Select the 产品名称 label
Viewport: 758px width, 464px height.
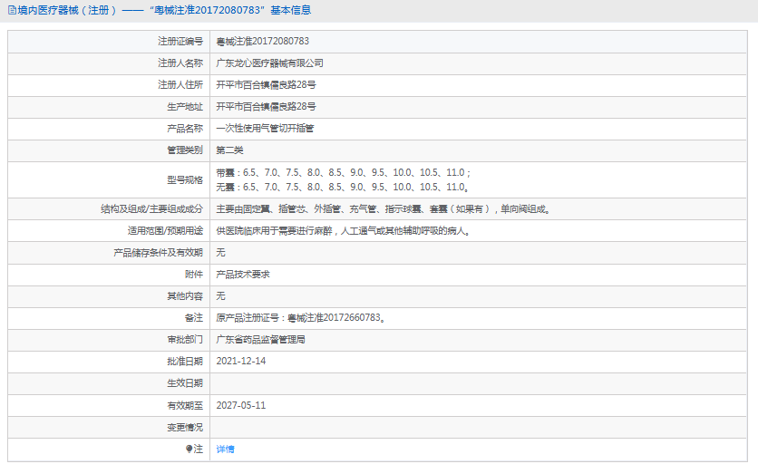[185, 129]
